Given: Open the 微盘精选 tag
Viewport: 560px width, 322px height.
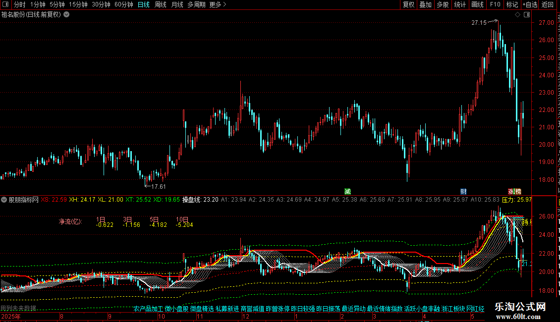Looking at the screenshot, I should [202, 309].
